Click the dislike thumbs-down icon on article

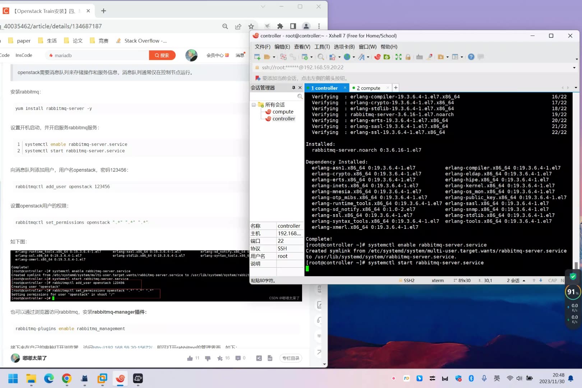(x=208, y=358)
